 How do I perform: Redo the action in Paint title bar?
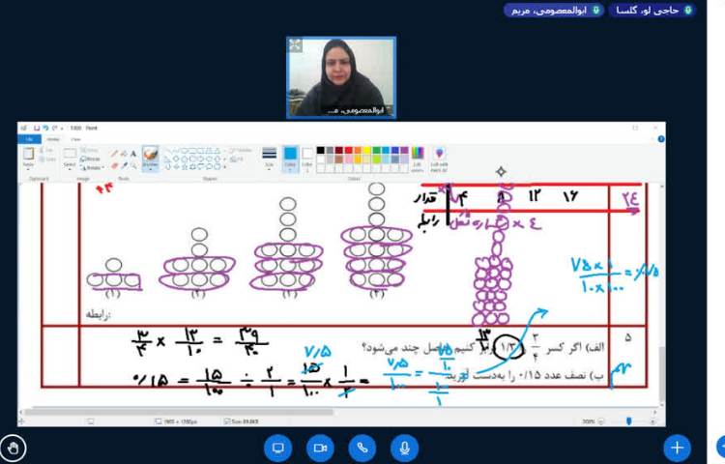point(54,128)
